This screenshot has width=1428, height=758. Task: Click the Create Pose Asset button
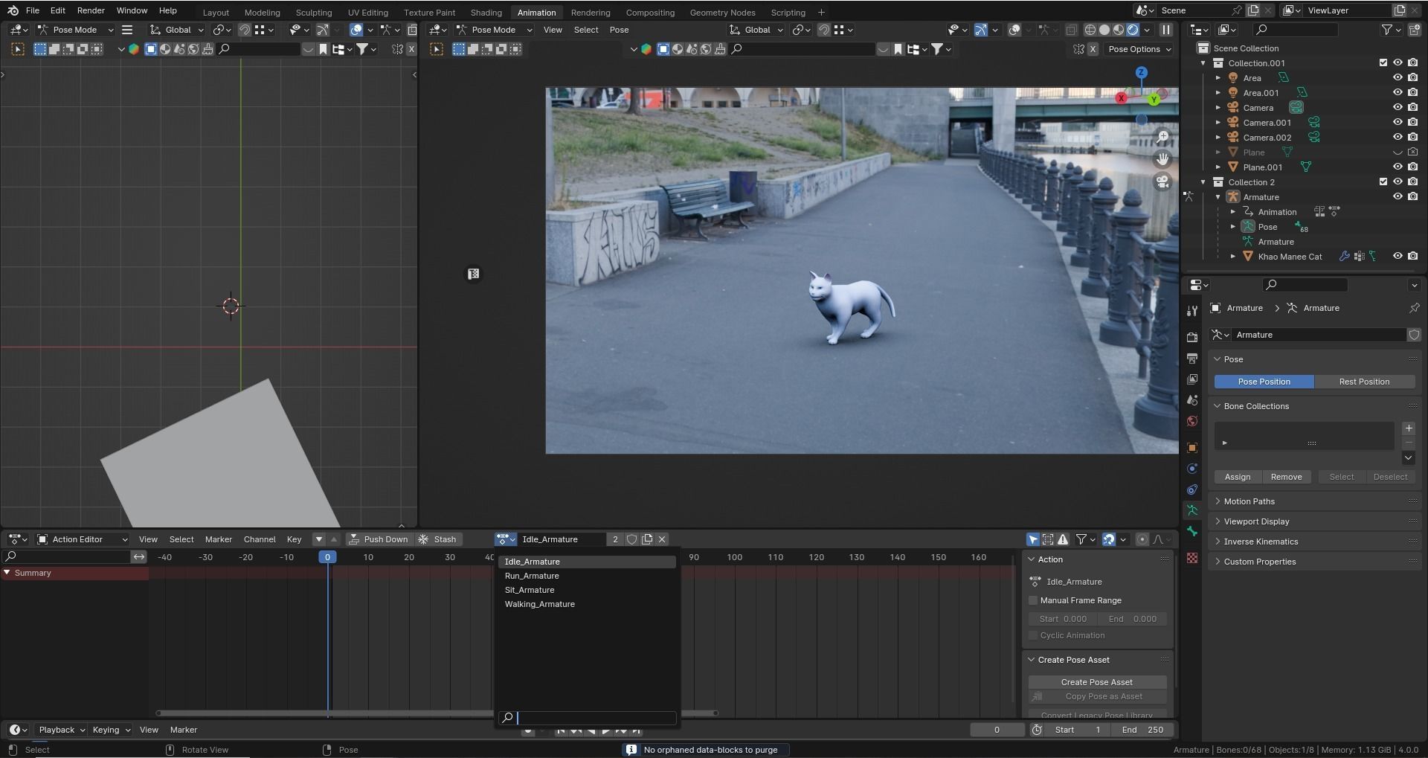click(x=1097, y=682)
